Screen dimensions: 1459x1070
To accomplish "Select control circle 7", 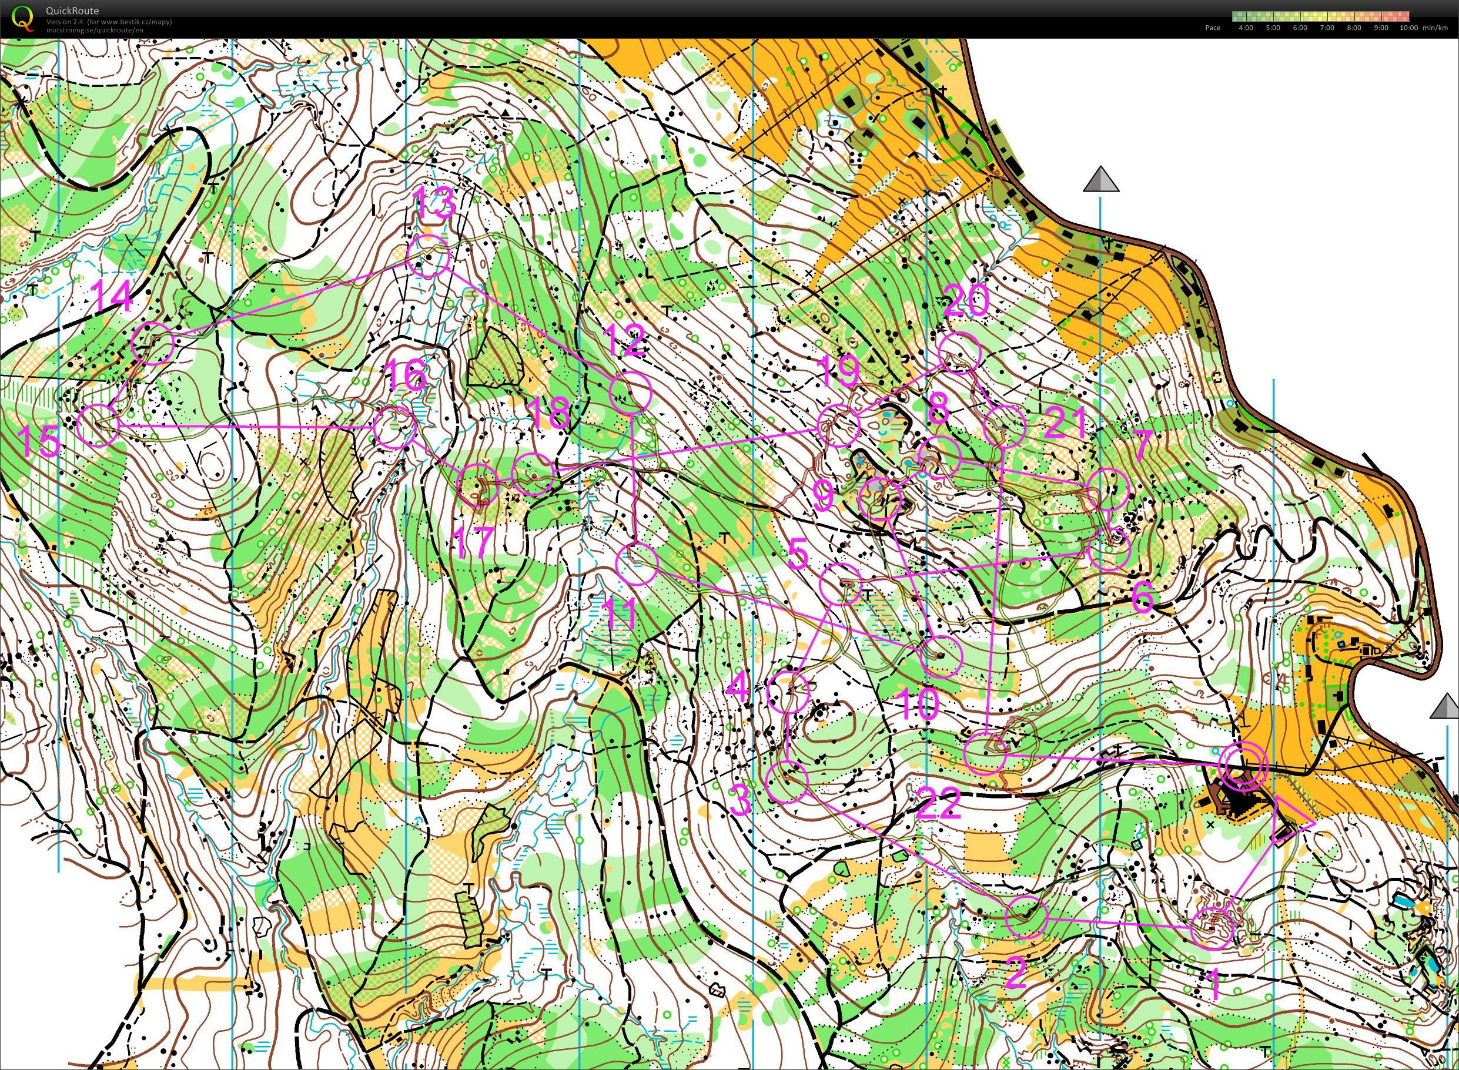I will click(x=1109, y=489).
